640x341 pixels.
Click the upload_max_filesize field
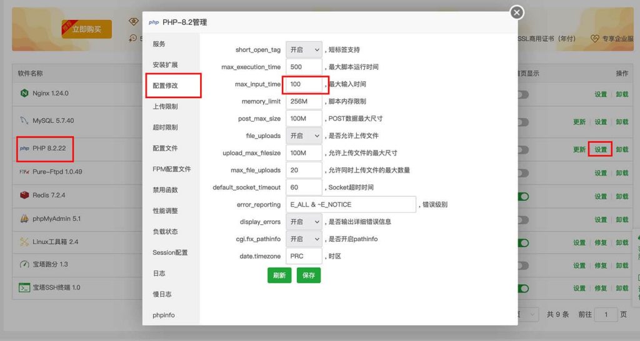point(304,153)
